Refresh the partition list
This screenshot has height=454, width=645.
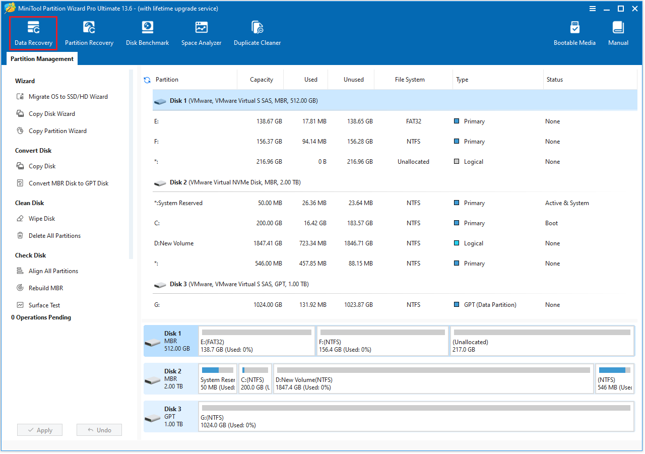point(147,79)
